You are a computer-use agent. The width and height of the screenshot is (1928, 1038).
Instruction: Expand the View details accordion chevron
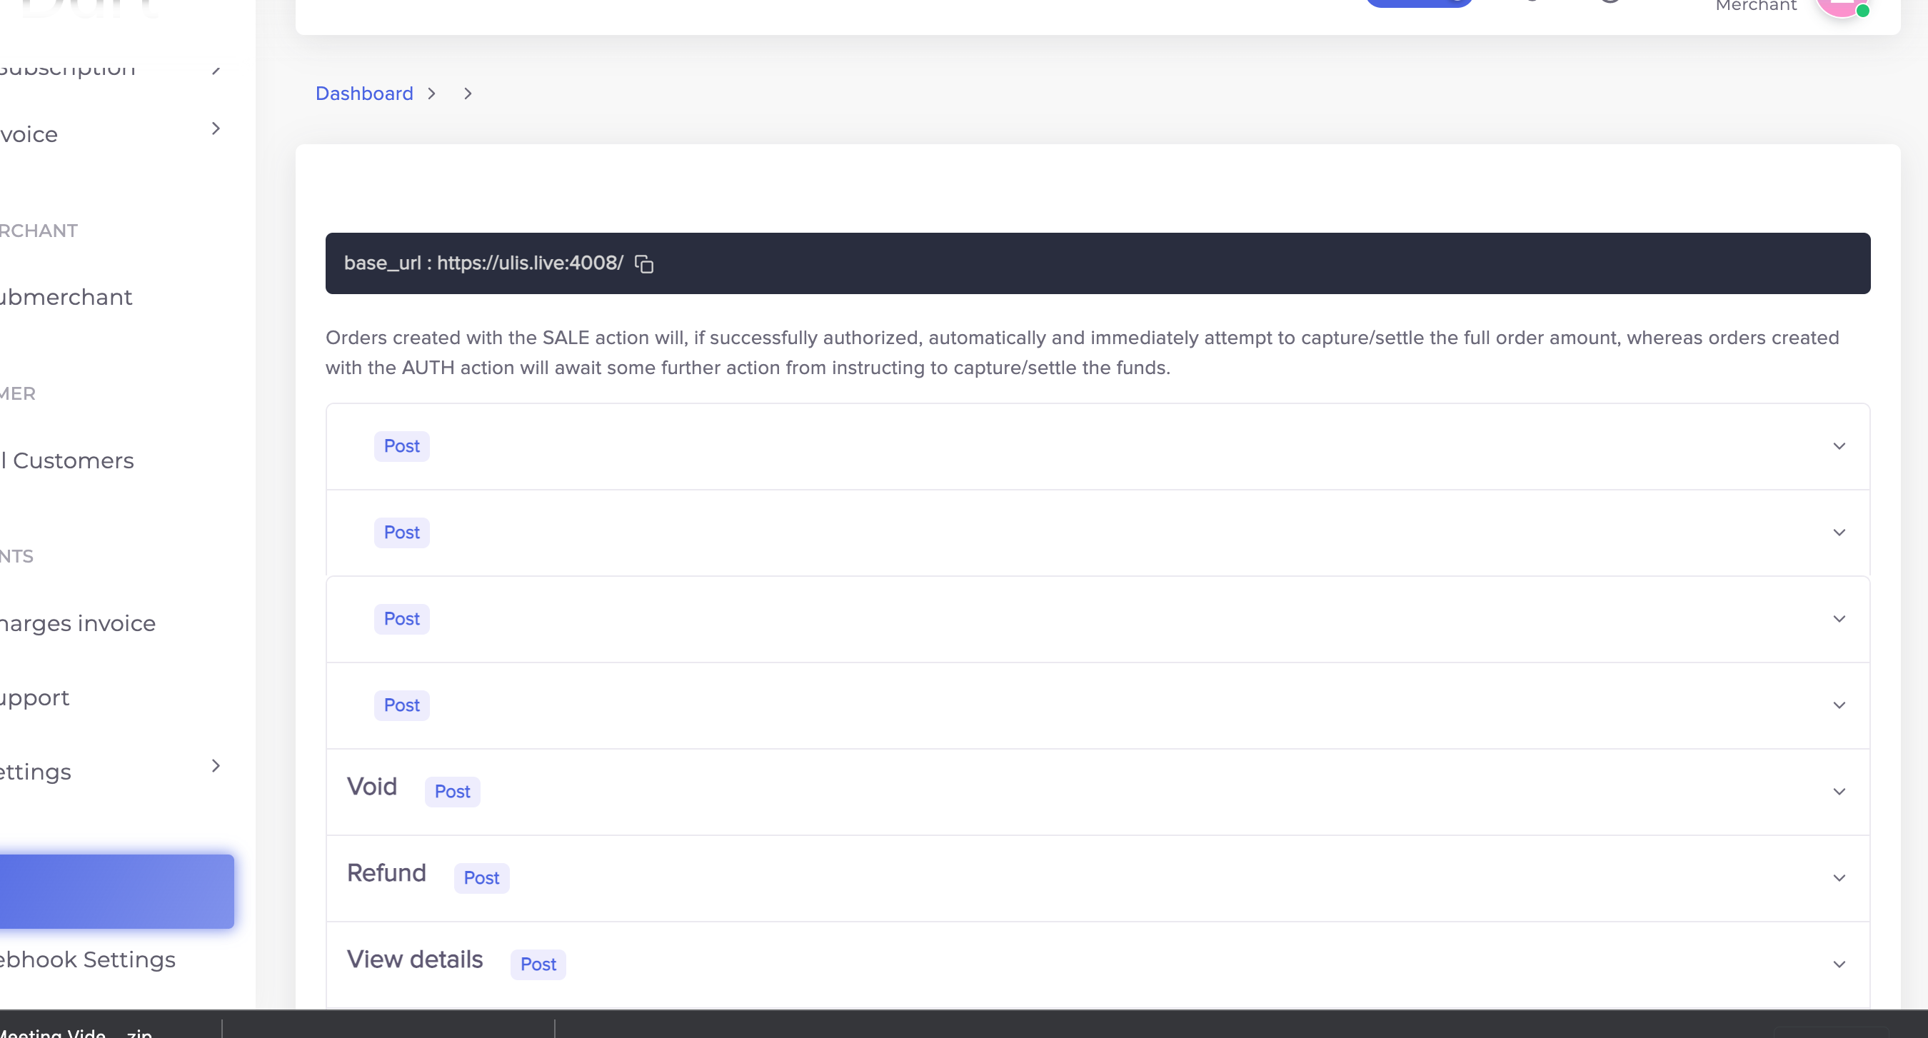(1839, 964)
